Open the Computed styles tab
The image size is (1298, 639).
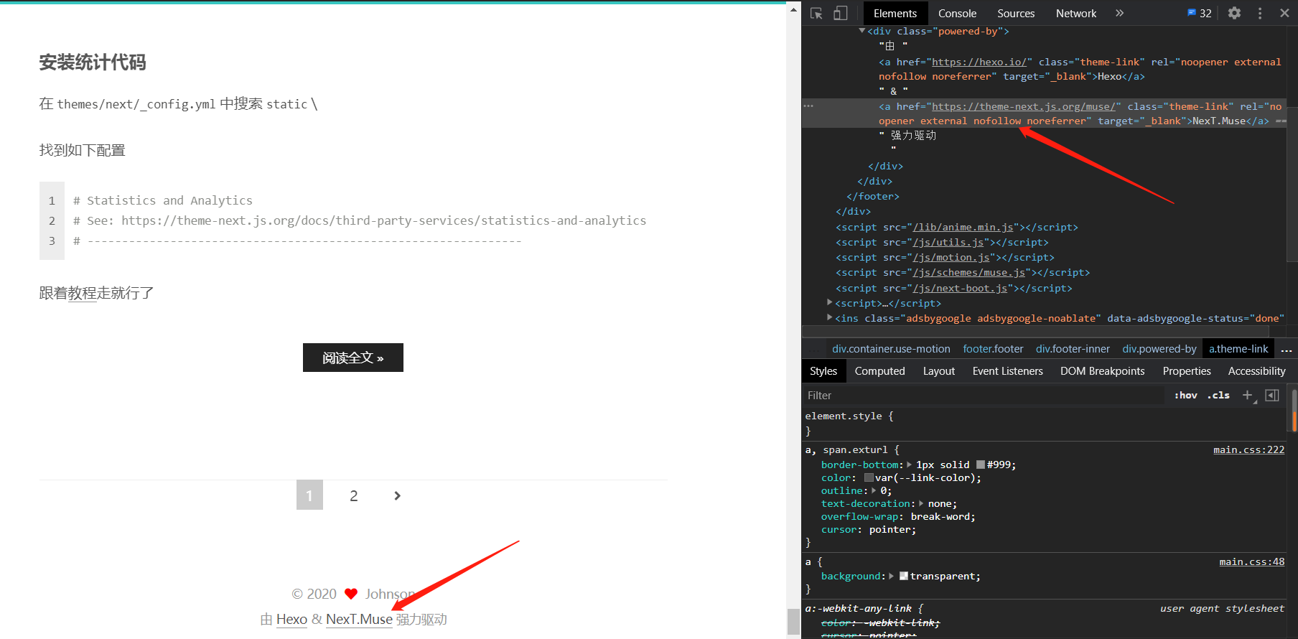[879, 370]
